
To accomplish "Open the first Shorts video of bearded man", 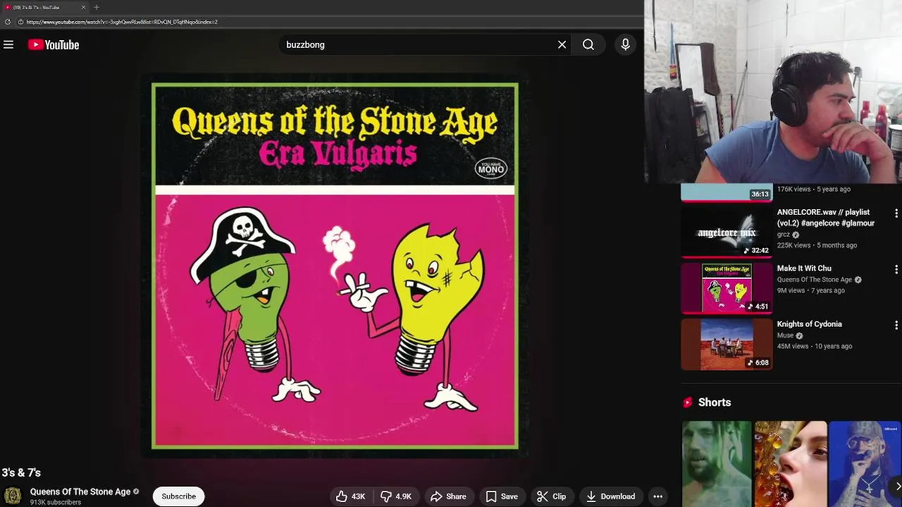I will click(717, 463).
